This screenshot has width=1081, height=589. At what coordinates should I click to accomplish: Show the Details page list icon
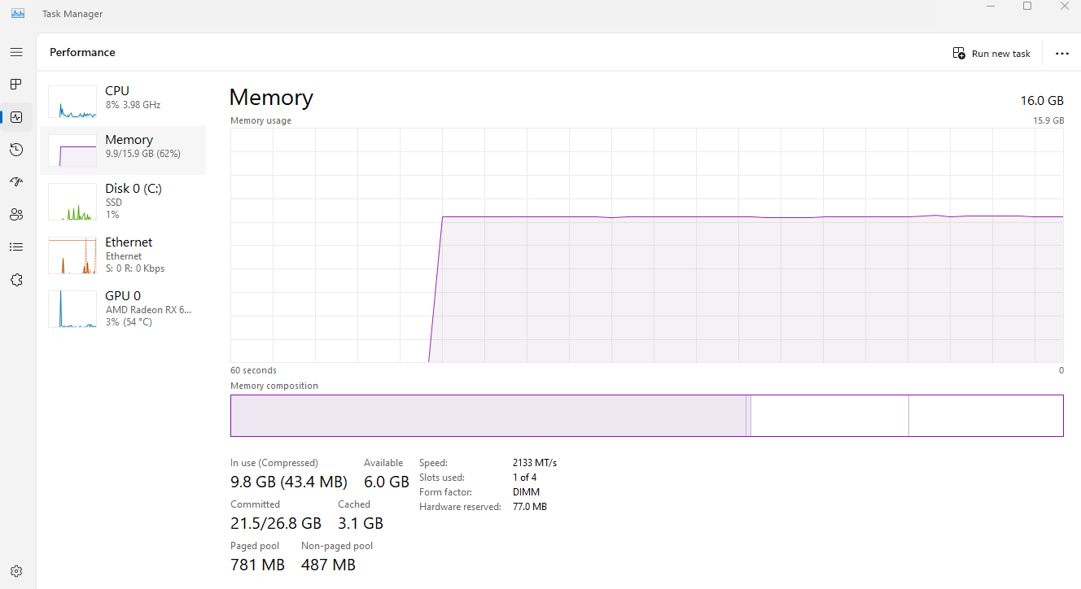16,247
